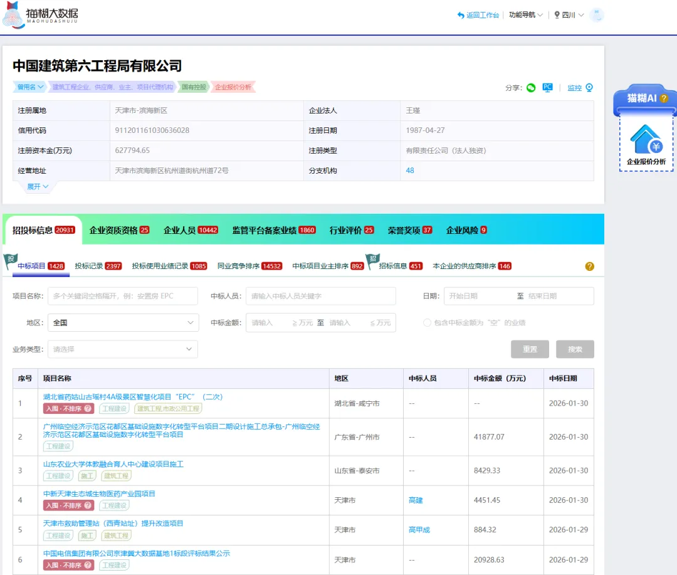Switch to the 行业评价 tab
677x575 pixels.
[352, 230]
